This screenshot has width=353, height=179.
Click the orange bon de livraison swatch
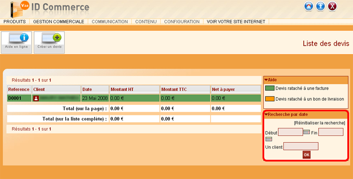270,99
